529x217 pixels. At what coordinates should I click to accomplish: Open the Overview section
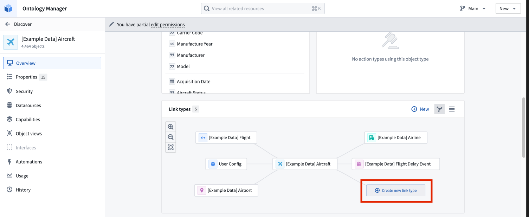[52, 63]
